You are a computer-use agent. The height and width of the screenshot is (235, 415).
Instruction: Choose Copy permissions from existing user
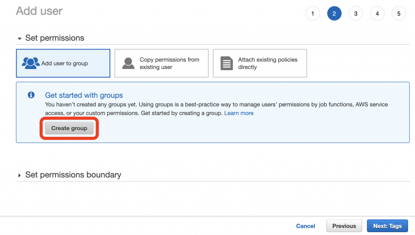coord(161,63)
